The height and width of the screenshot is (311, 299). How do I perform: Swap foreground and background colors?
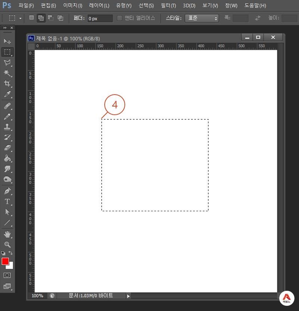(10, 253)
